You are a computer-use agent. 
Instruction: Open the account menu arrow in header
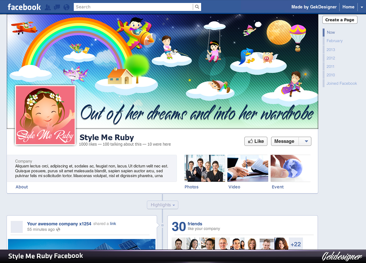tap(362, 7)
